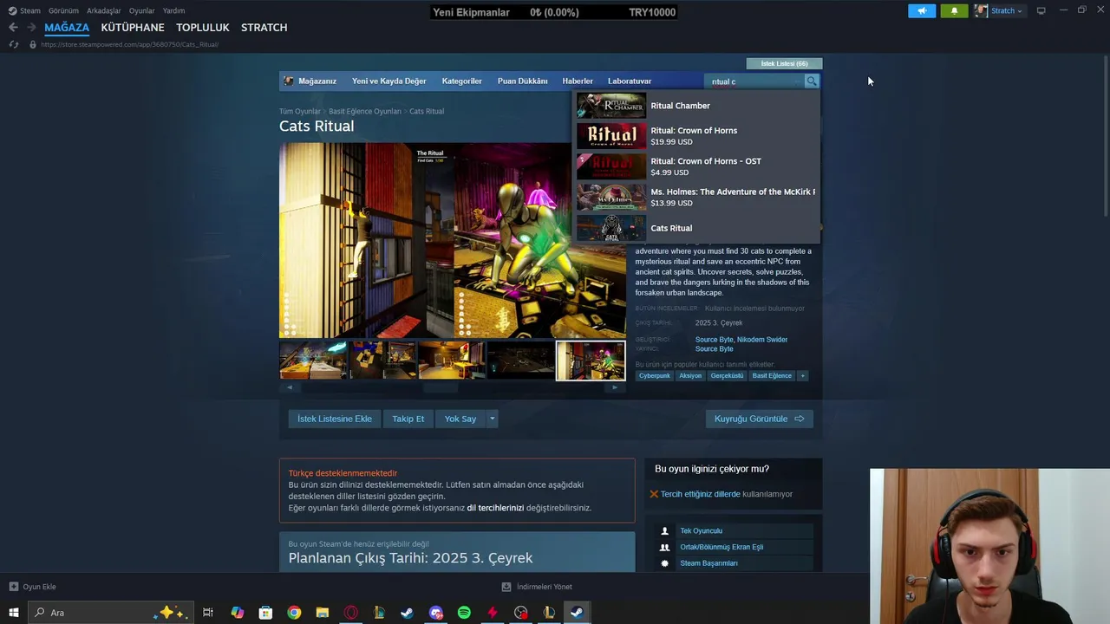The image size is (1110, 624).
Task: Open the announcements megaphone button
Action: [922, 10]
